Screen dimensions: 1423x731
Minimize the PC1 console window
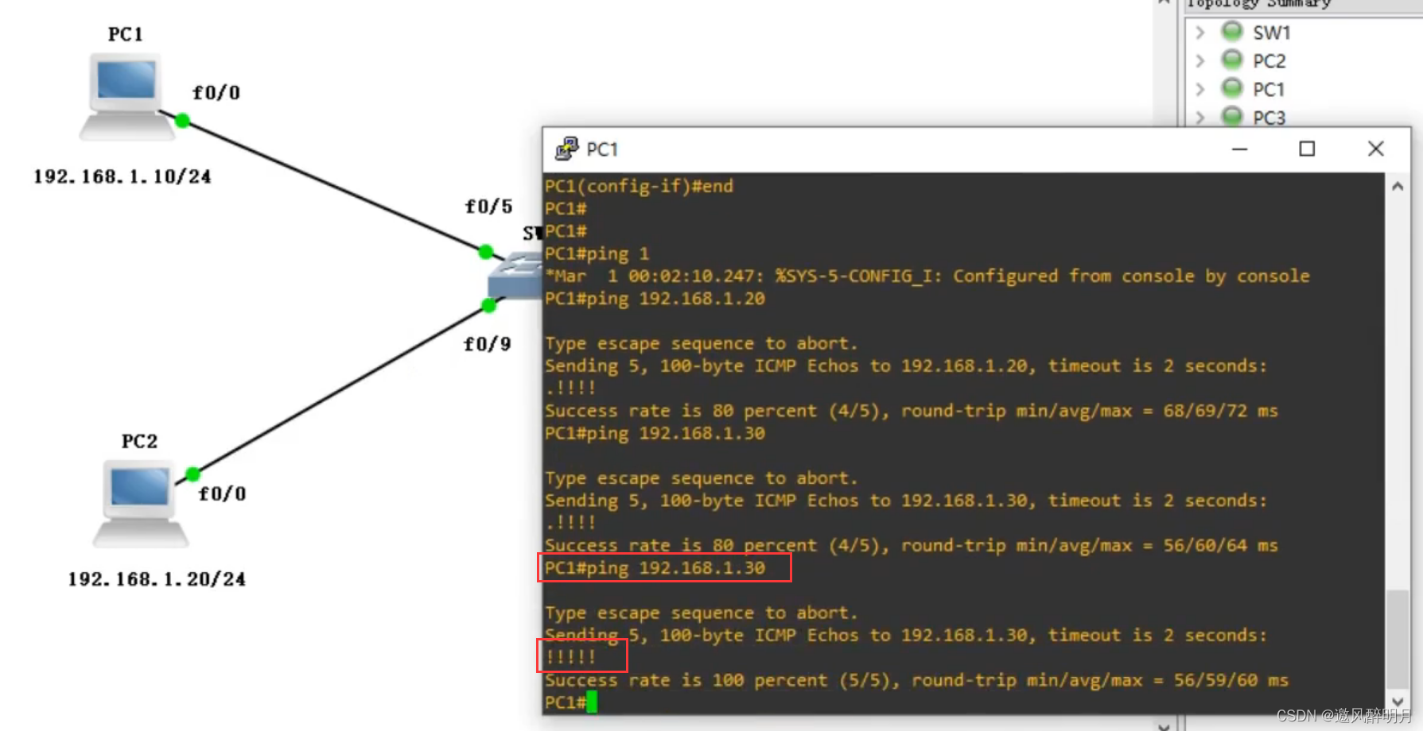(1239, 149)
